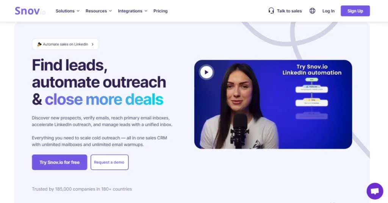Click Talk to sales text link
388x203 pixels.
(289, 11)
